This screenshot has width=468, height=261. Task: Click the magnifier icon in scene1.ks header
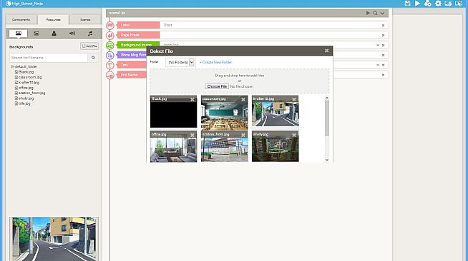pos(375,13)
